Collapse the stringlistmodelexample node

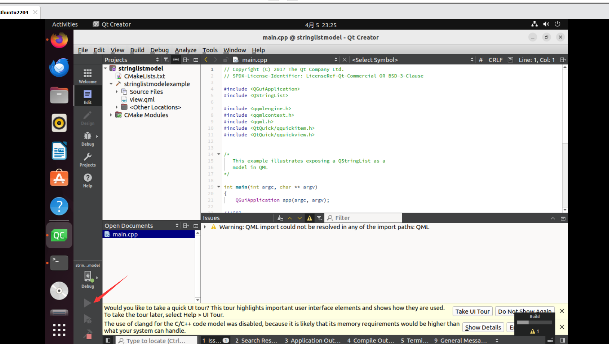click(x=111, y=84)
